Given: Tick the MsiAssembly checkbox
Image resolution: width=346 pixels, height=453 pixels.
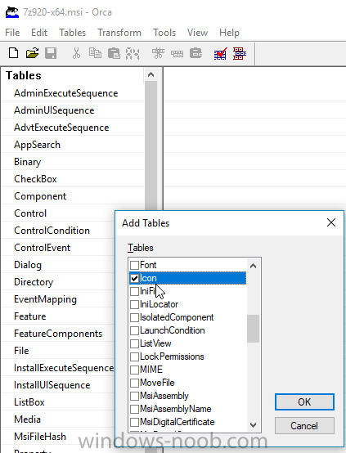Looking at the screenshot, I should [x=134, y=396].
